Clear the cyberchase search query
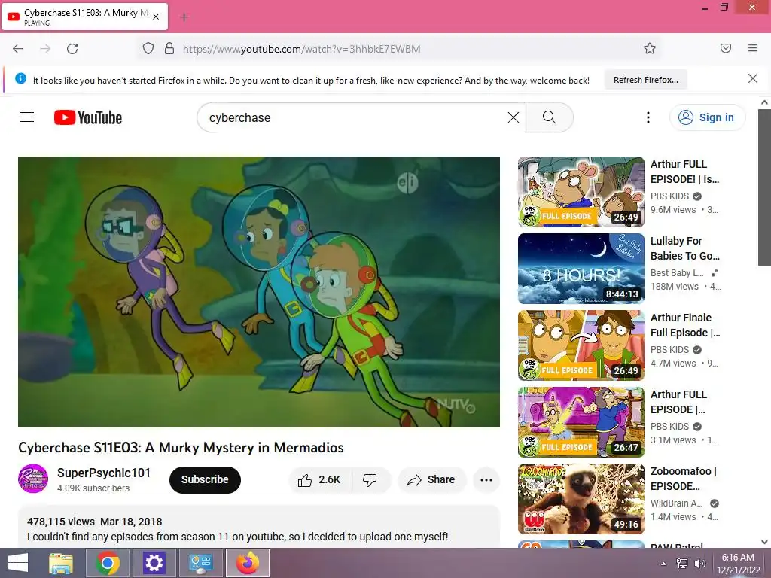771x578 pixels. click(513, 117)
